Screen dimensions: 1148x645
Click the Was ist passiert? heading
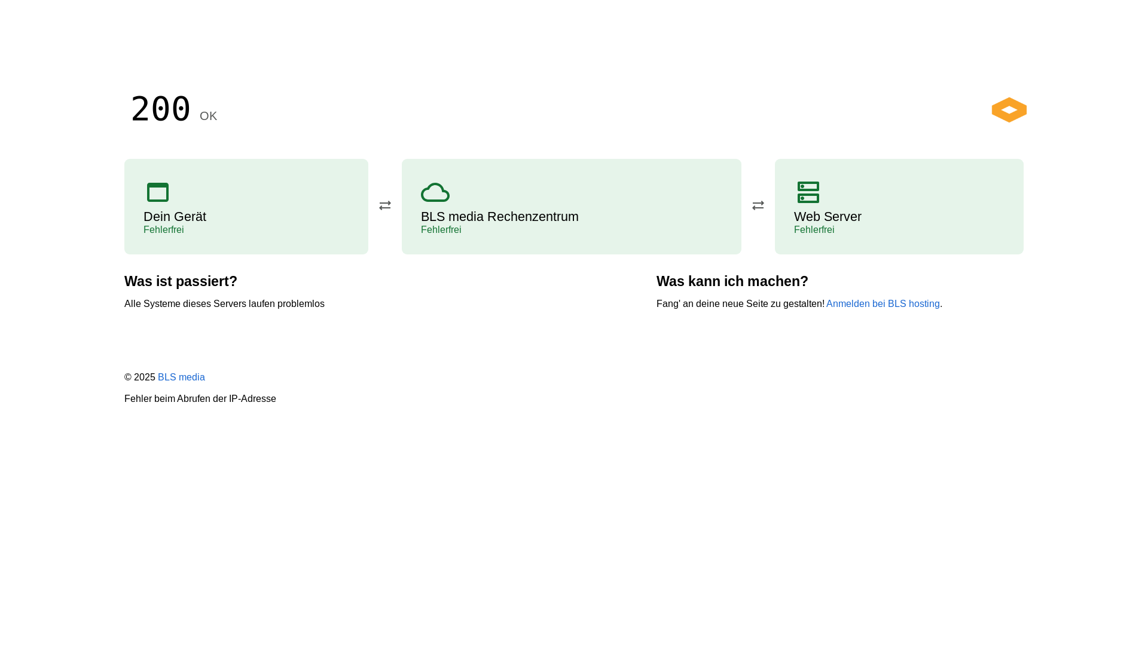click(181, 281)
